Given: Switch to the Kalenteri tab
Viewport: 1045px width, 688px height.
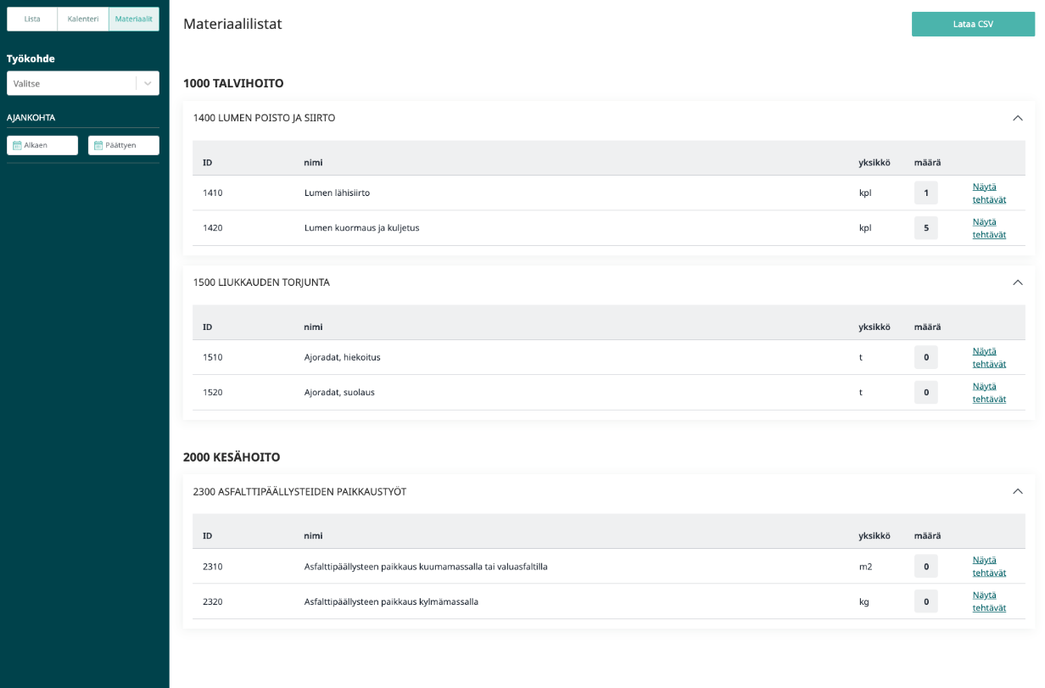Looking at the screenshot, I should click(x=83, y=19).
